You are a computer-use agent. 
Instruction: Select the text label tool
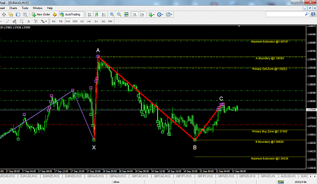point(36,21)
